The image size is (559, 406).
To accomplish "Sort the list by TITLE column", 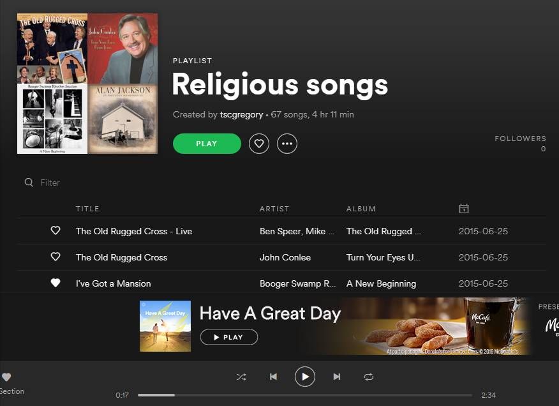I will 87,209.
